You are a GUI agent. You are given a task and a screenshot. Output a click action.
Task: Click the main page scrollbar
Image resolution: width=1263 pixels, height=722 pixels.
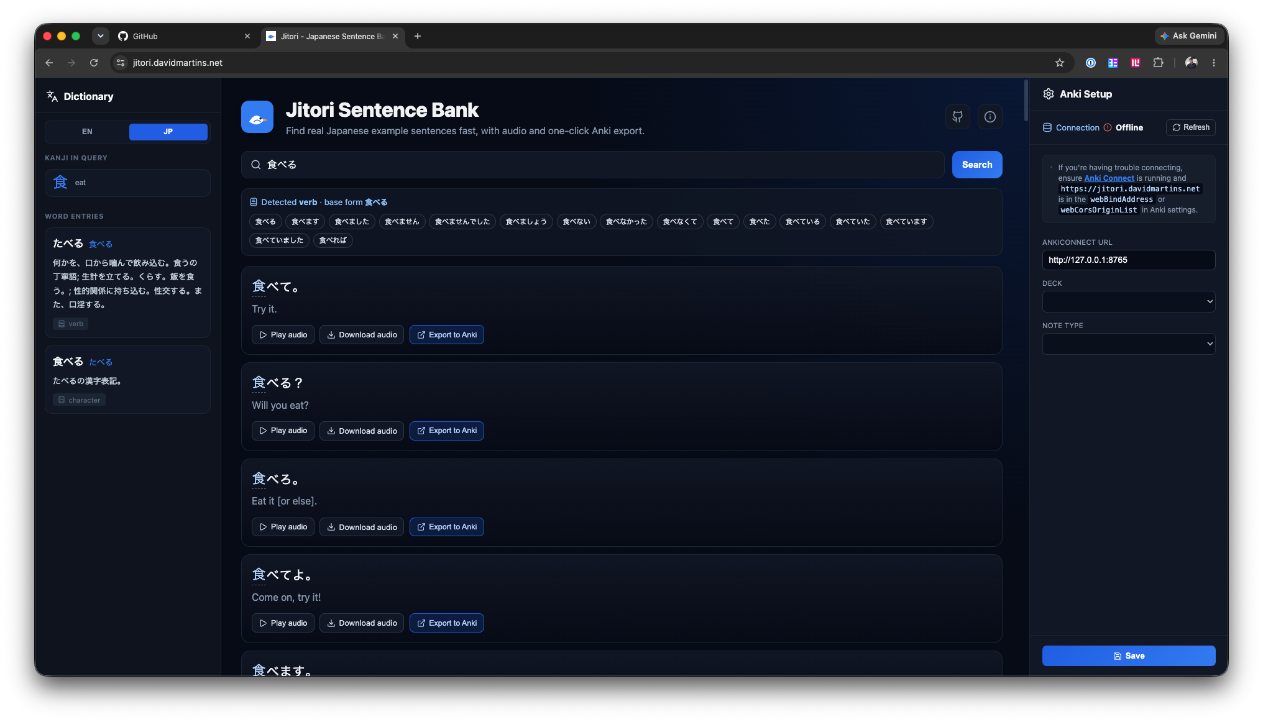[x=1026, y=101]
